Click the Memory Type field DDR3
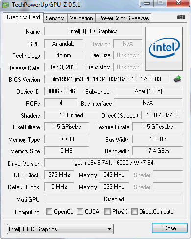The width and height of the screenshot is (191, 239). (x=67, y=139)
